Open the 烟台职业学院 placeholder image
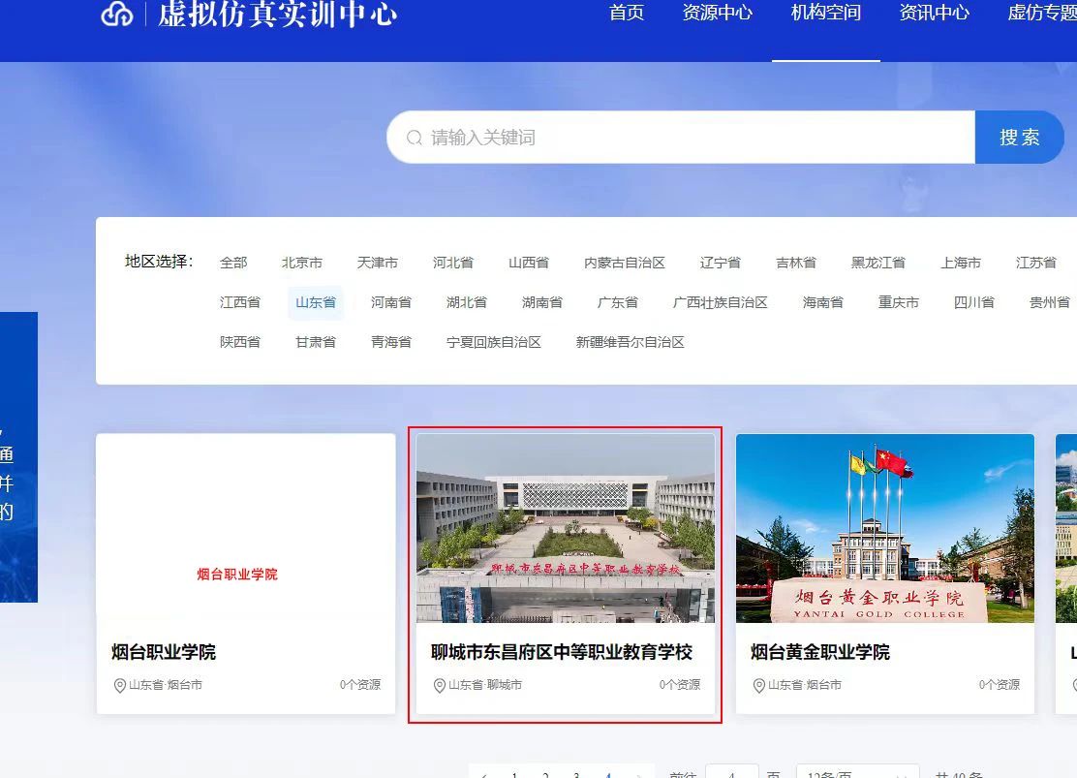The height and width of the screenshot is (778, 1077). click(246, 528)
